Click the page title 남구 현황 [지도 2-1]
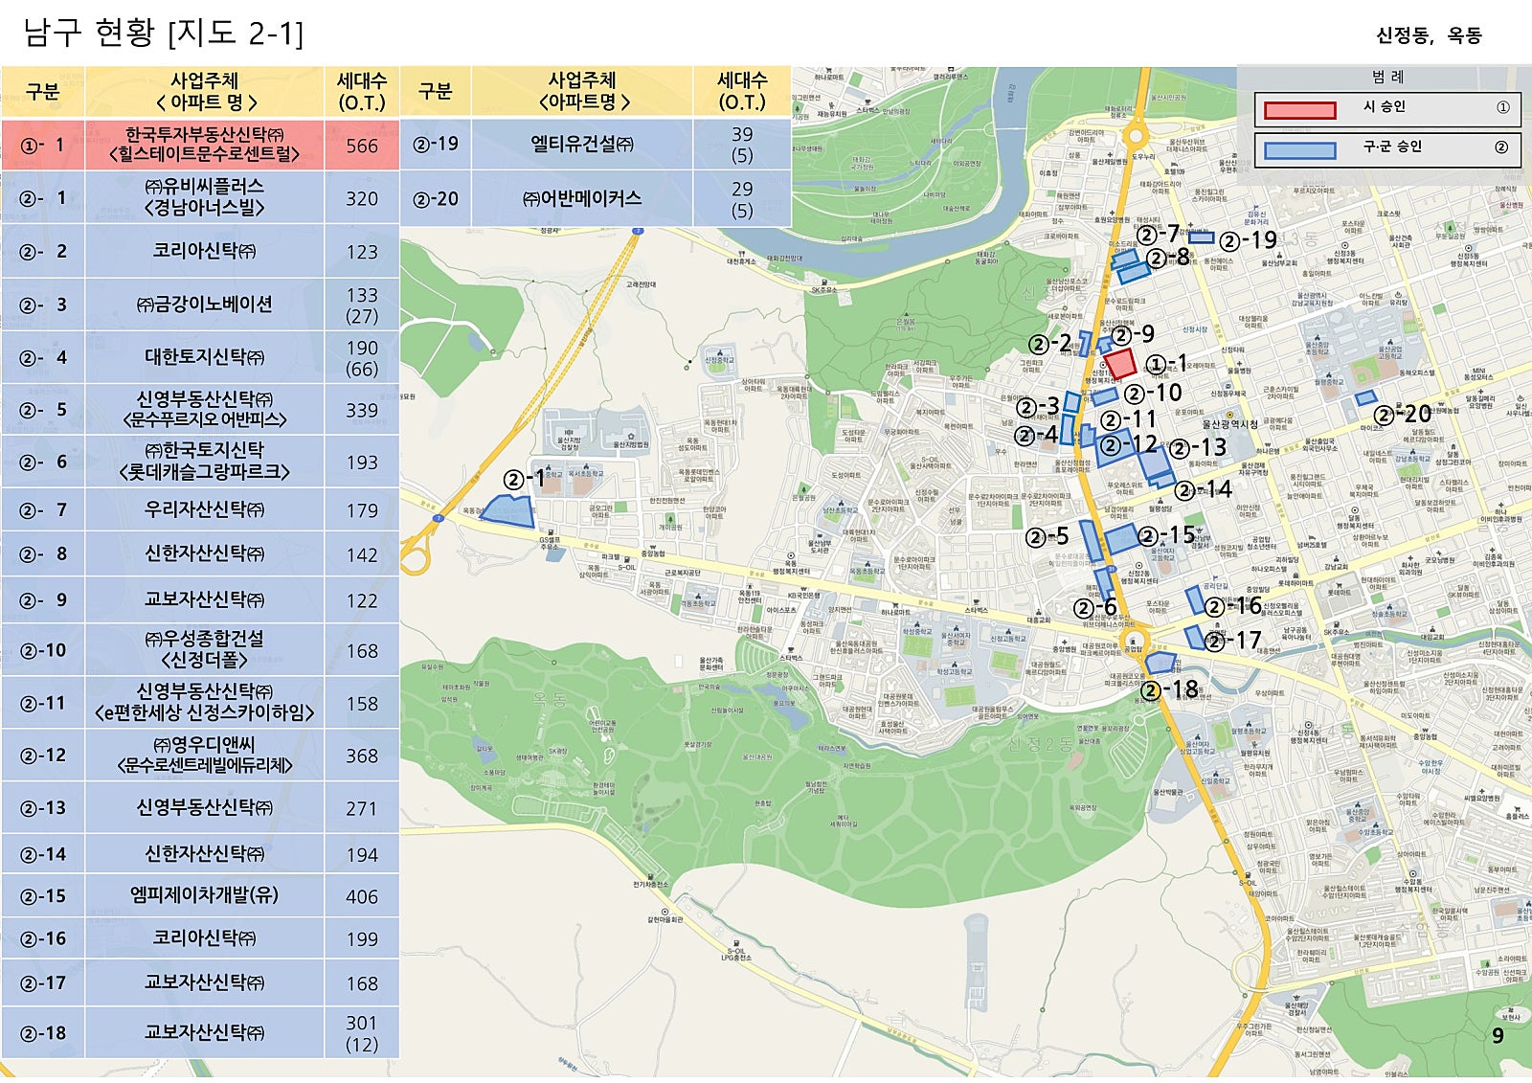Viewport: 1532px width, 1083px height. (163, 33)
